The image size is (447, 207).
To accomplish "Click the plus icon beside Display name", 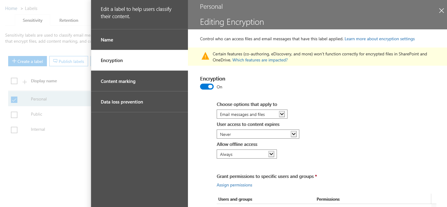I will (x=25, y=82).
